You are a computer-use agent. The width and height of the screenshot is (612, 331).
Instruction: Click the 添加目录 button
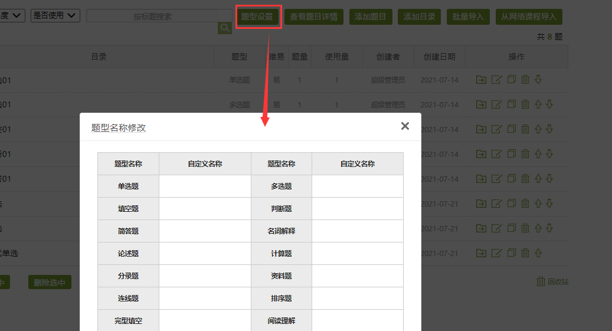point(419,17)
